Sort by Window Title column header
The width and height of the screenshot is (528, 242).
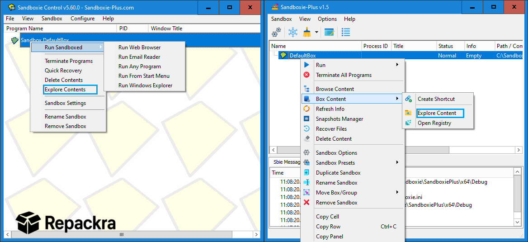point(204,28)
